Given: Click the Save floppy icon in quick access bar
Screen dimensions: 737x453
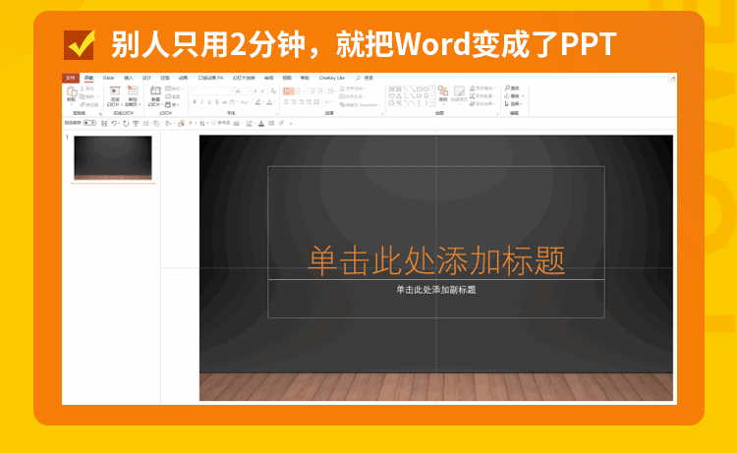Looking at the screenshot, I should point(104,124).
